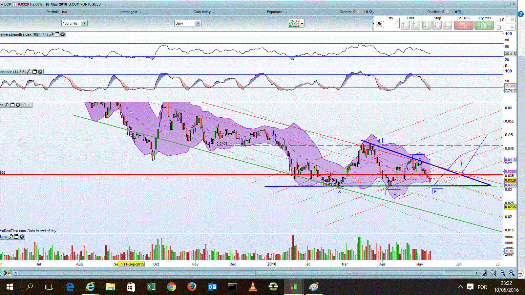525x295 pixels.
Task: Open Volume panel settings wrench
Action: click(x=11, y=237)
